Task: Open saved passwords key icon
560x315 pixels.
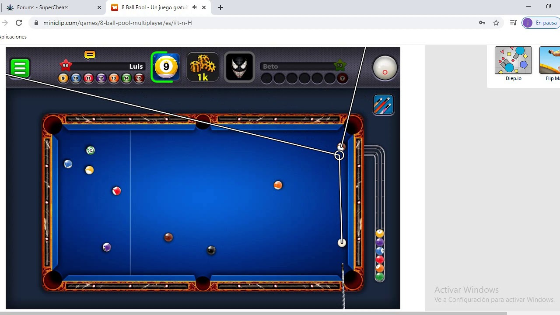Action: [x=482, y=23]
